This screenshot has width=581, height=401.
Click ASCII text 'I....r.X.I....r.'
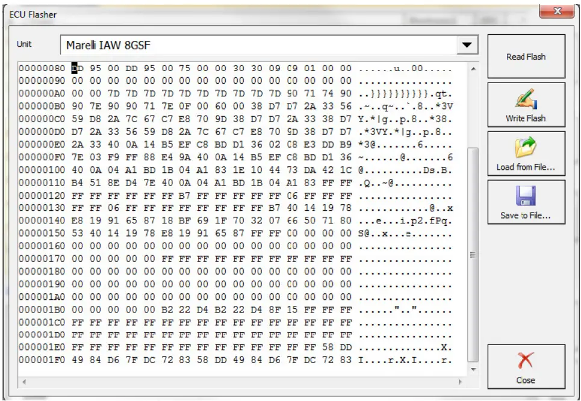click(405, 360)
